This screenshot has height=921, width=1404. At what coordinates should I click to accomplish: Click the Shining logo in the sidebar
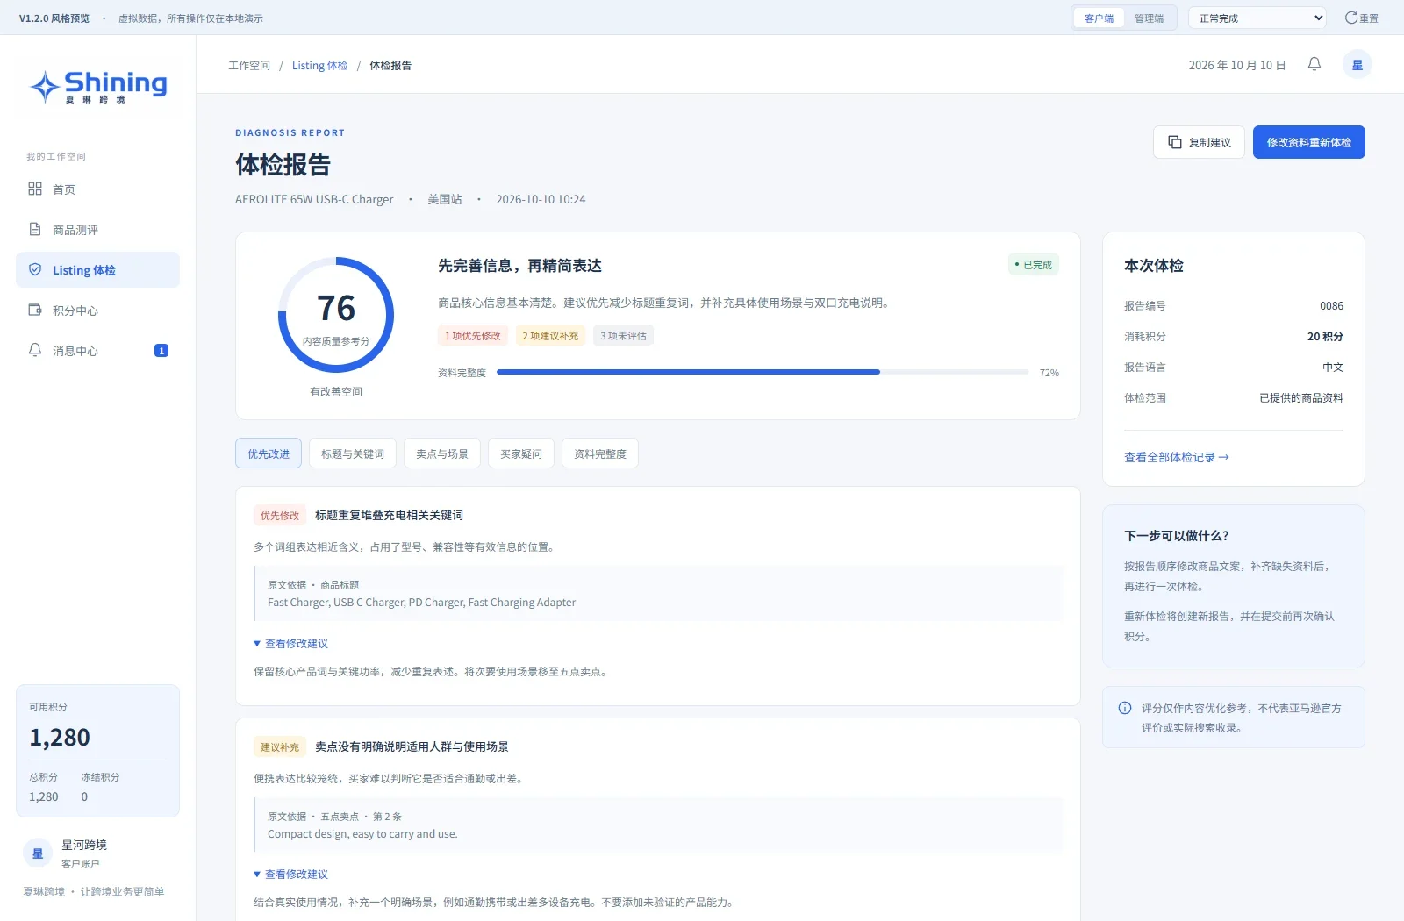click(x=98, y=86)
